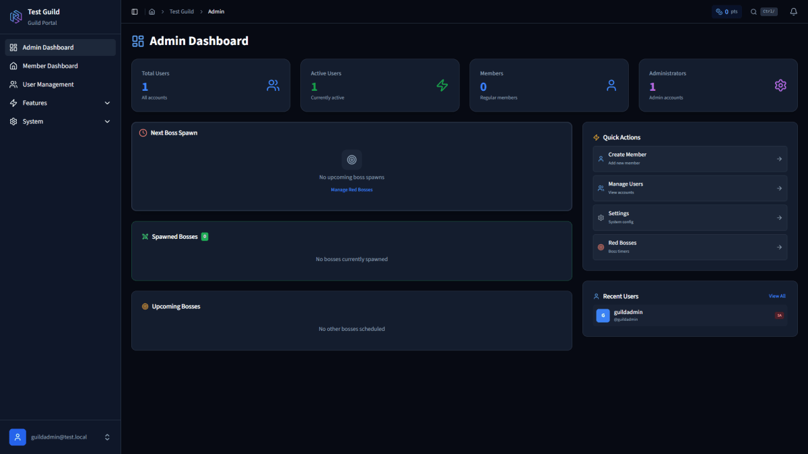
Task: Click the Test Guild logo icon
Action: tap(15, 16)
